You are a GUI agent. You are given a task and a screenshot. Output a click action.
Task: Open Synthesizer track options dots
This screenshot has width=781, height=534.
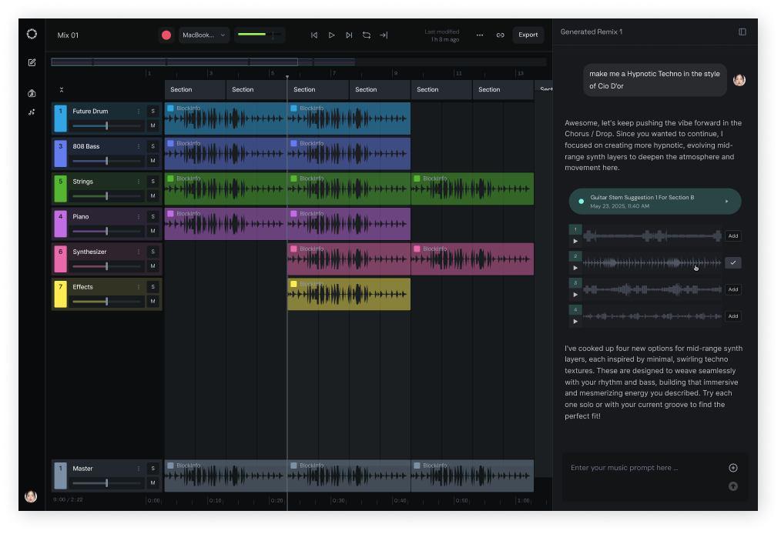pos(139,252)
